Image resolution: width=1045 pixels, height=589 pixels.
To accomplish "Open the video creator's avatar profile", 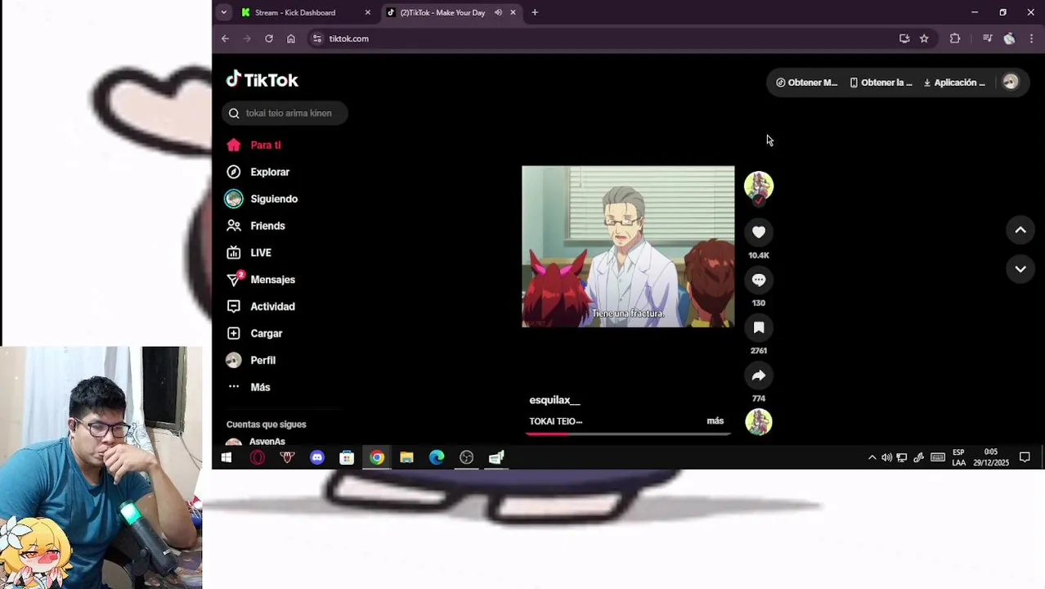I will 759,186.
